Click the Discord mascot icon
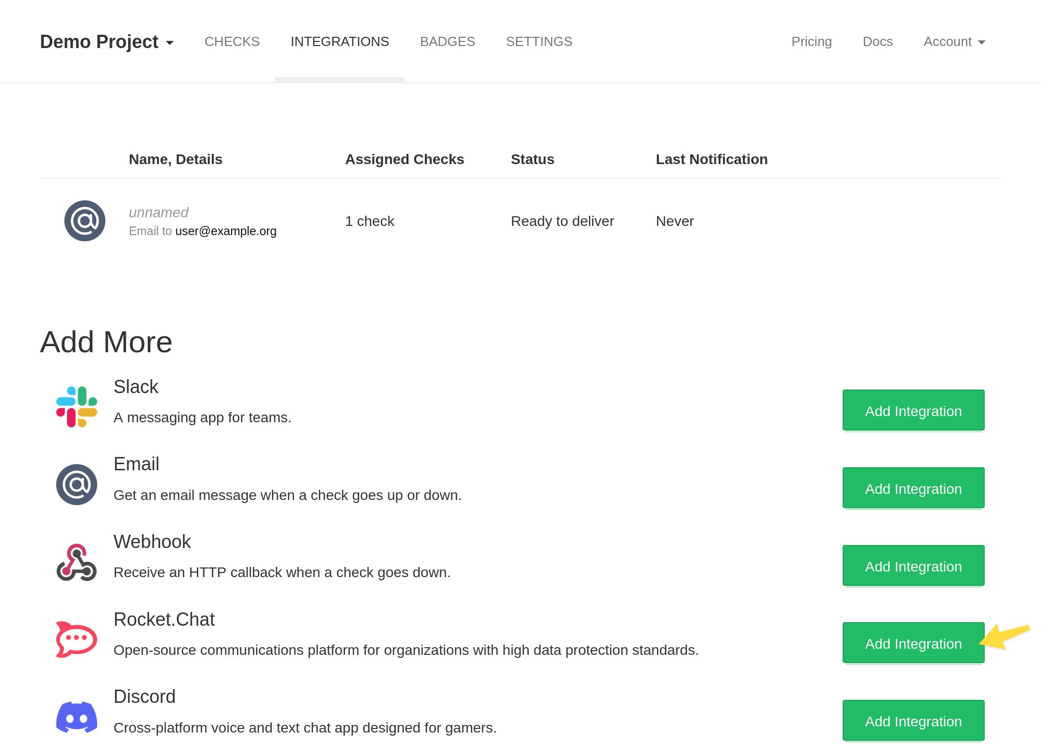The image size is (1041, 753). pyautogui.click(x=76, y=716)
